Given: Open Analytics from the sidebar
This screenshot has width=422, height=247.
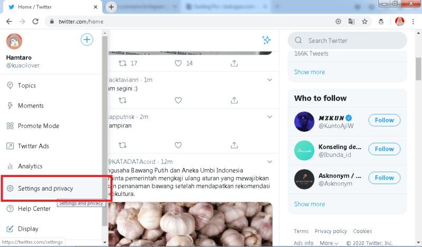Looking at the screenshot, I should [x=51, y=166].
